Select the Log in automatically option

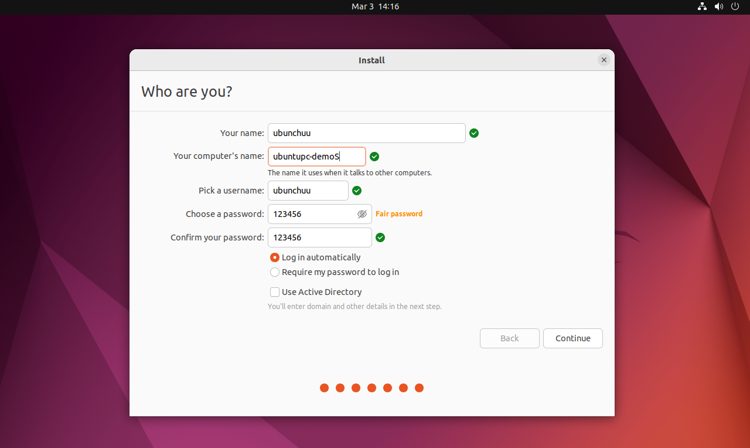pos(275,257)
